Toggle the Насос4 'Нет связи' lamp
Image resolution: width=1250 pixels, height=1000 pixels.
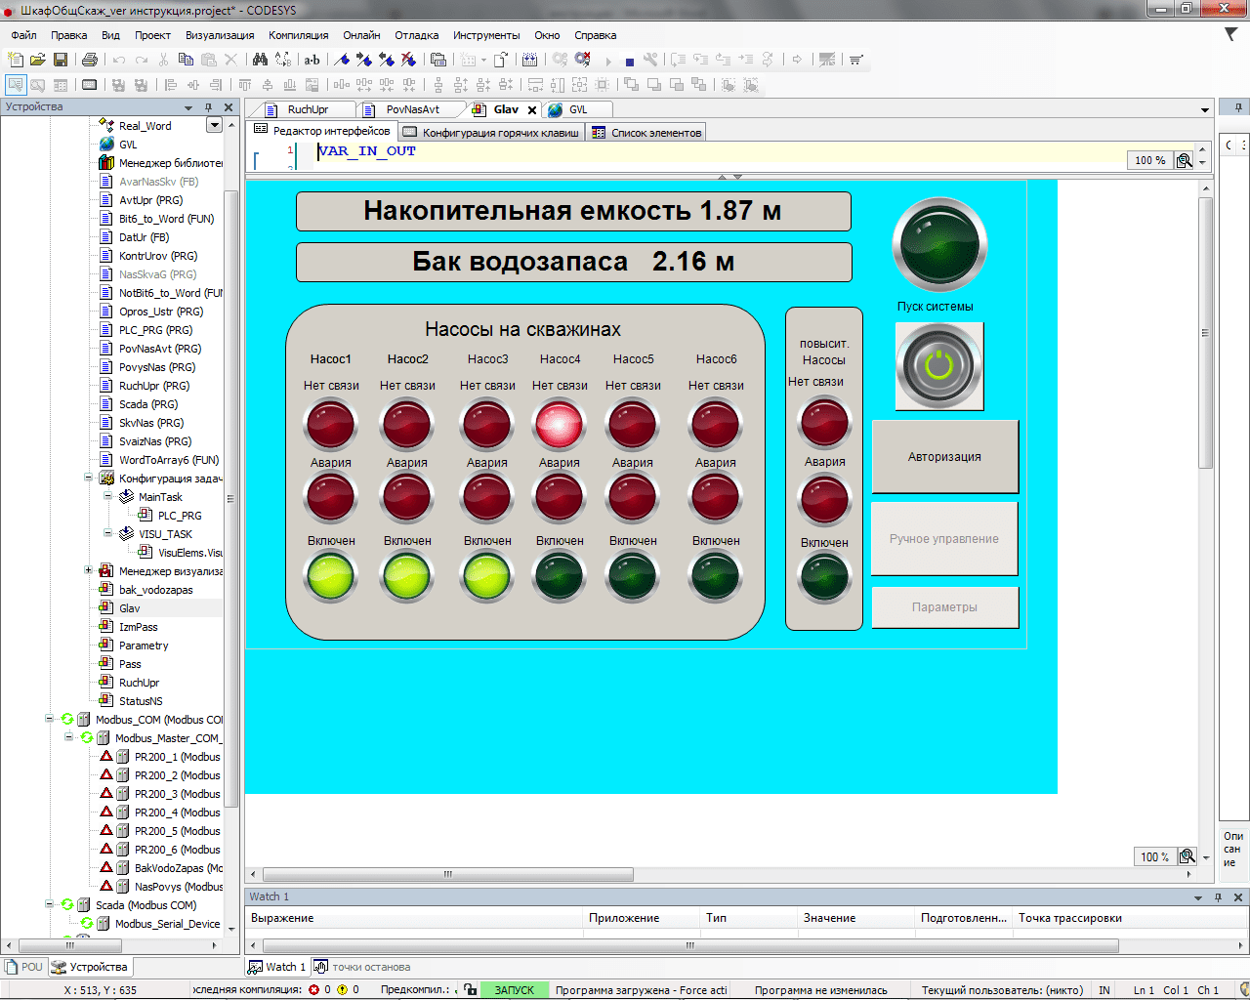[560, 425]
